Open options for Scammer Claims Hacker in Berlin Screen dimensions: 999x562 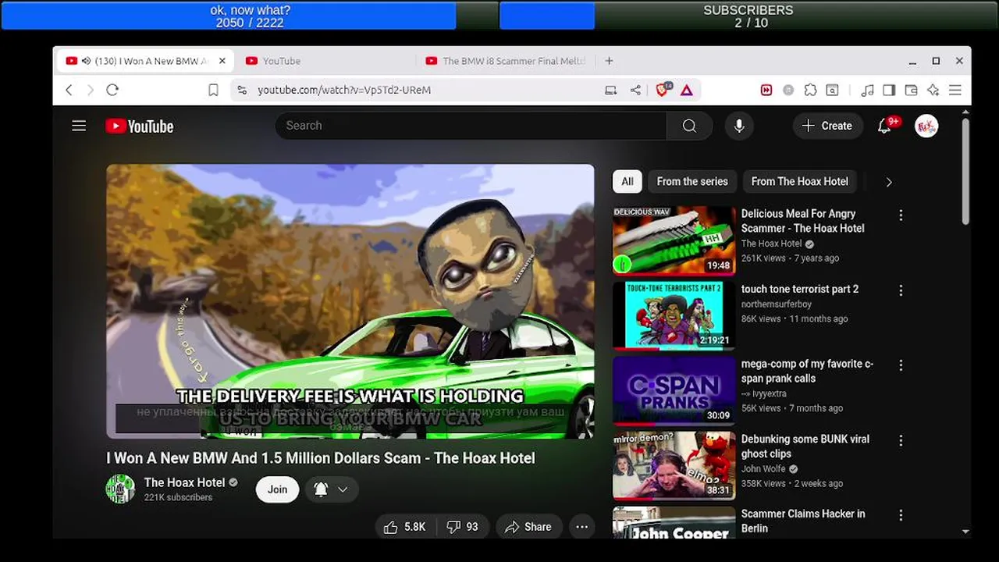901,515
